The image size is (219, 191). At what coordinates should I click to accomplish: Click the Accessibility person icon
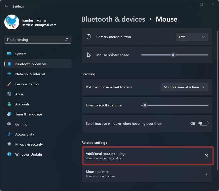[x=9, y=134]
